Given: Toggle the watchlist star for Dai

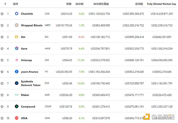Looking at the screenshot, I should (x=2, y=37).
